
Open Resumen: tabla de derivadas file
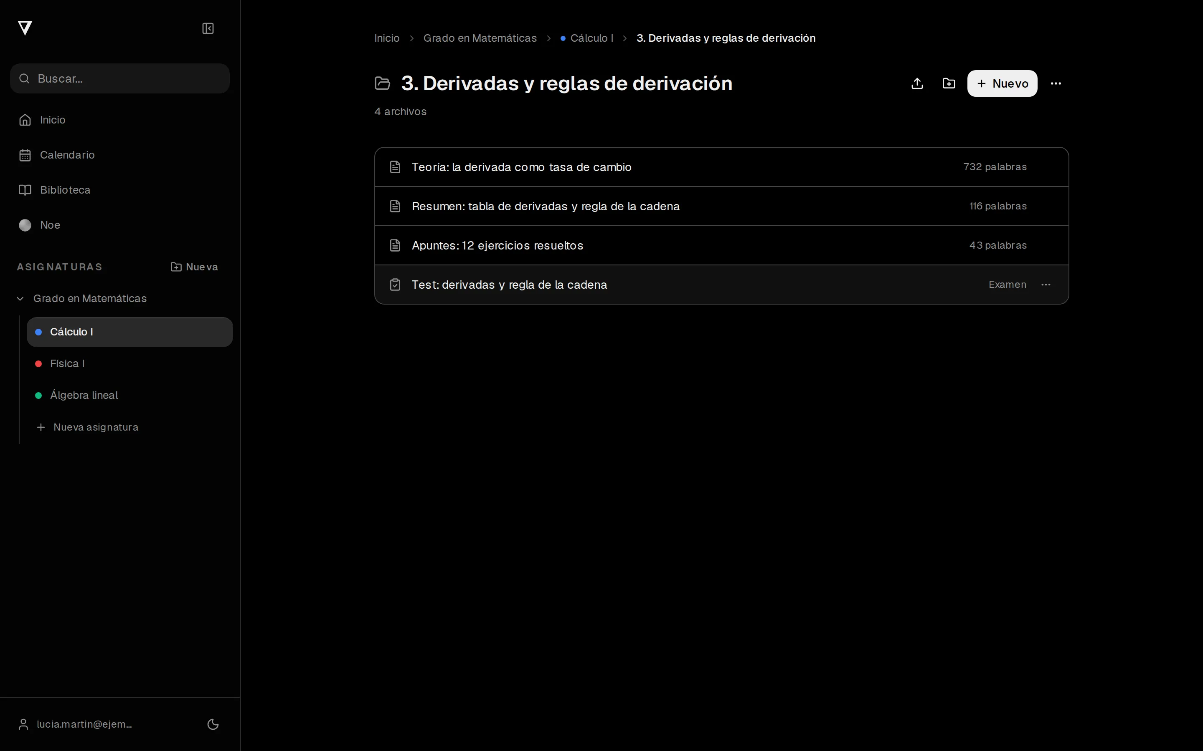tap(721, 206)
